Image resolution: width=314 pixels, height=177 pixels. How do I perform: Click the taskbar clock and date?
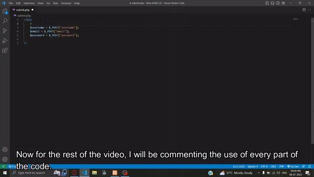click(x=295, y=173)
